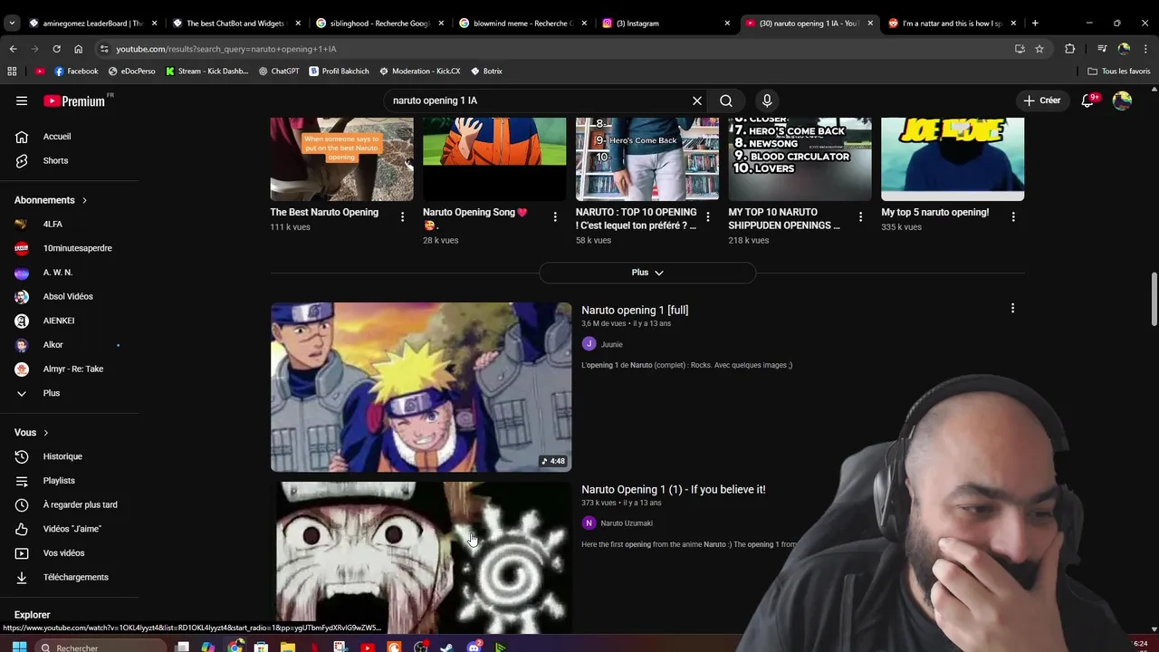
Task: Expand more Shorts with Plus button
Action: pyautogui.click(x=647, y=273)
